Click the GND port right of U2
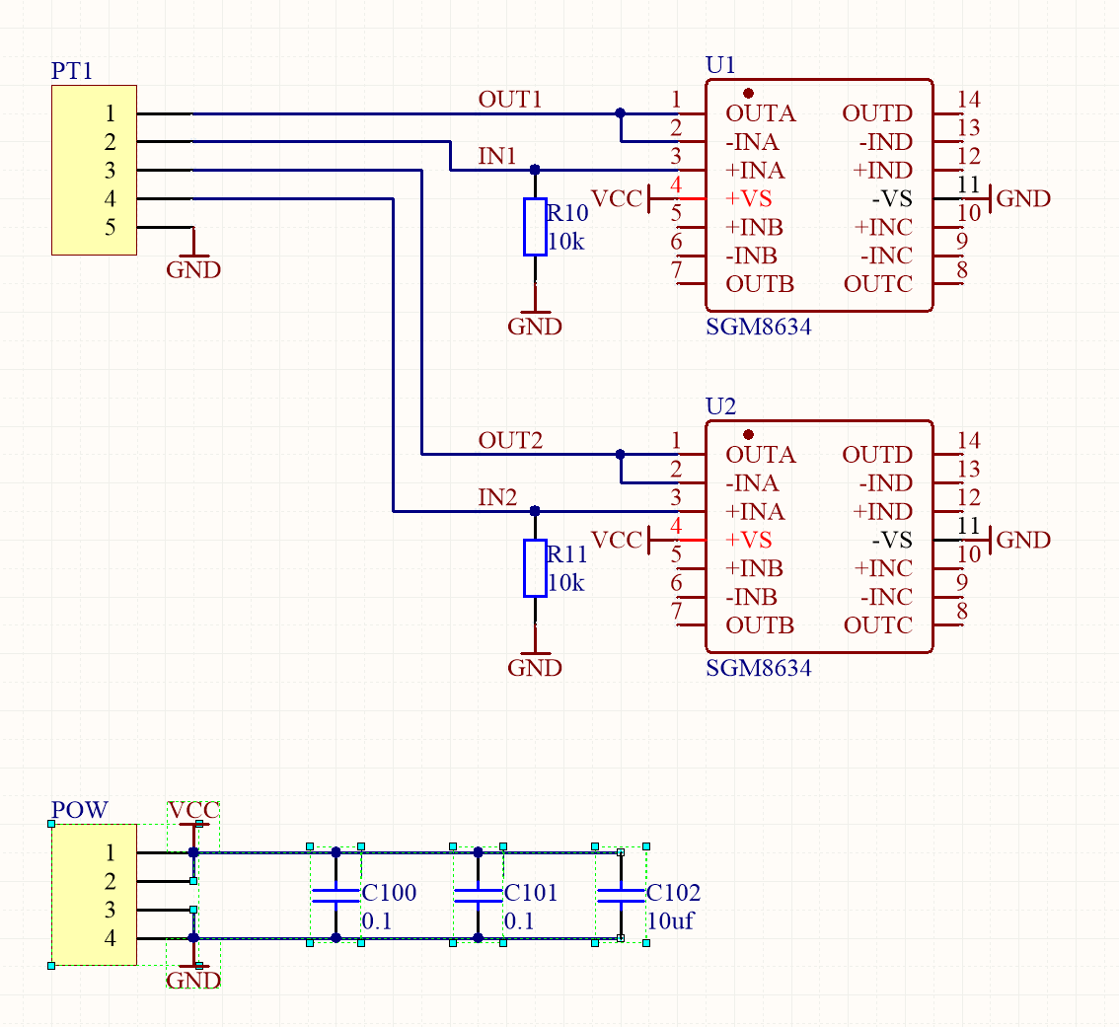 click(1021, 541)
